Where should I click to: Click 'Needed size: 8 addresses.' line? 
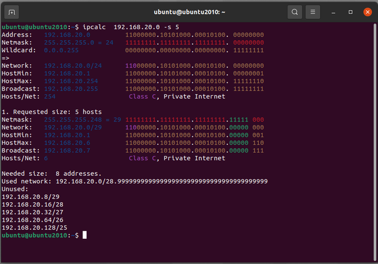tap(52, 174)
